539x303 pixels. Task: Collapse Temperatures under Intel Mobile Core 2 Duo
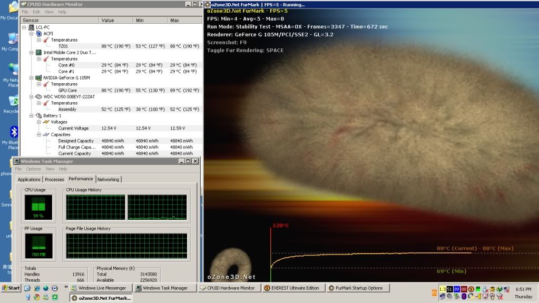(x=39, y=59)
